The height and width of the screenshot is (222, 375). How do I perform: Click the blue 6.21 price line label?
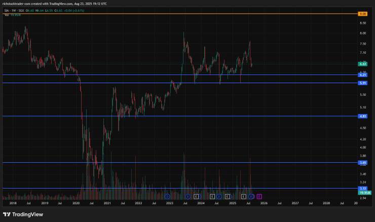(362, 75)
